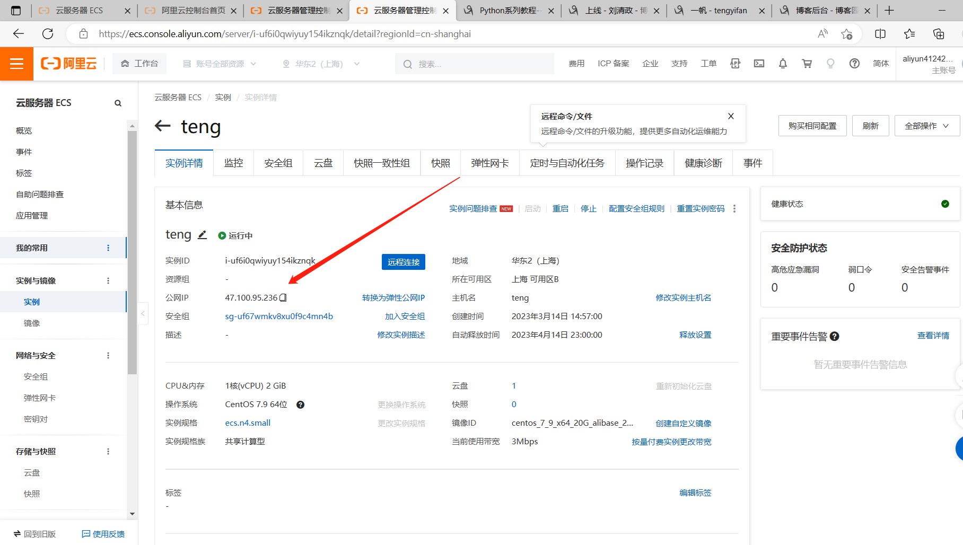
Task: Click the 刷新 button
Action: (x=871, y=126)
